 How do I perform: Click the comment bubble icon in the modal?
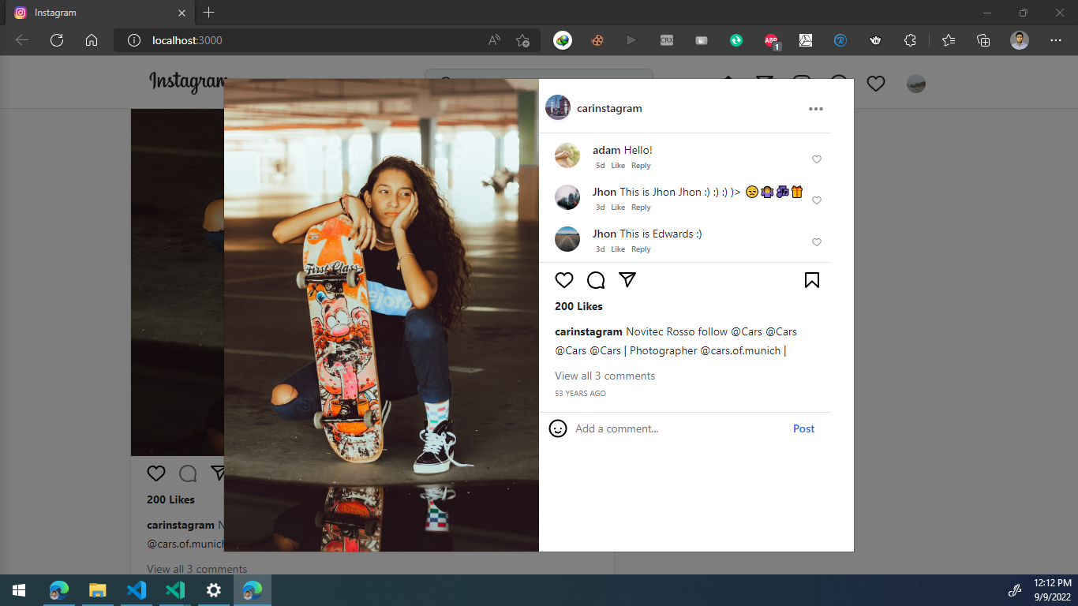tap(596, 280)
